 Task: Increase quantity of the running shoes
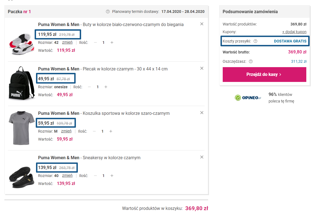[x=112, y=42]
